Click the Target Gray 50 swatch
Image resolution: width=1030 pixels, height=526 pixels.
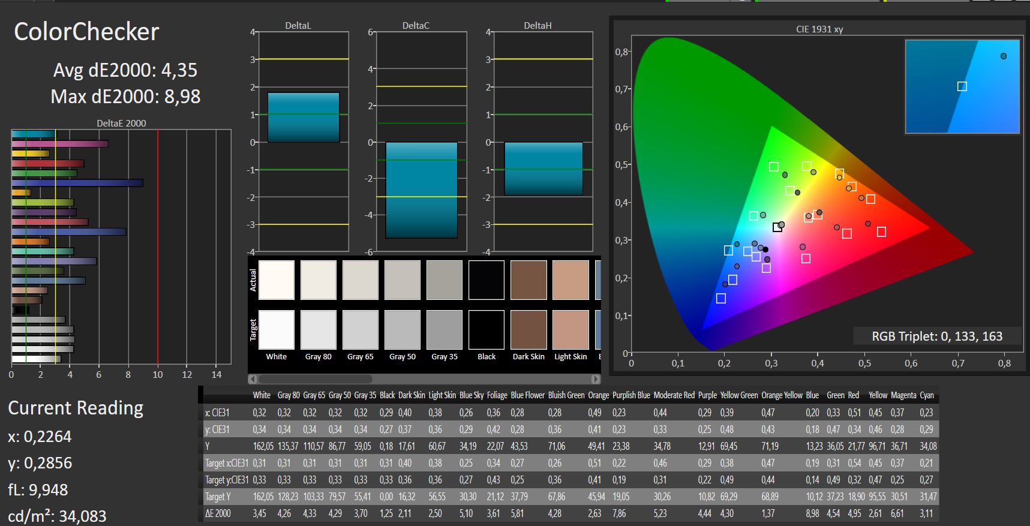403,329
